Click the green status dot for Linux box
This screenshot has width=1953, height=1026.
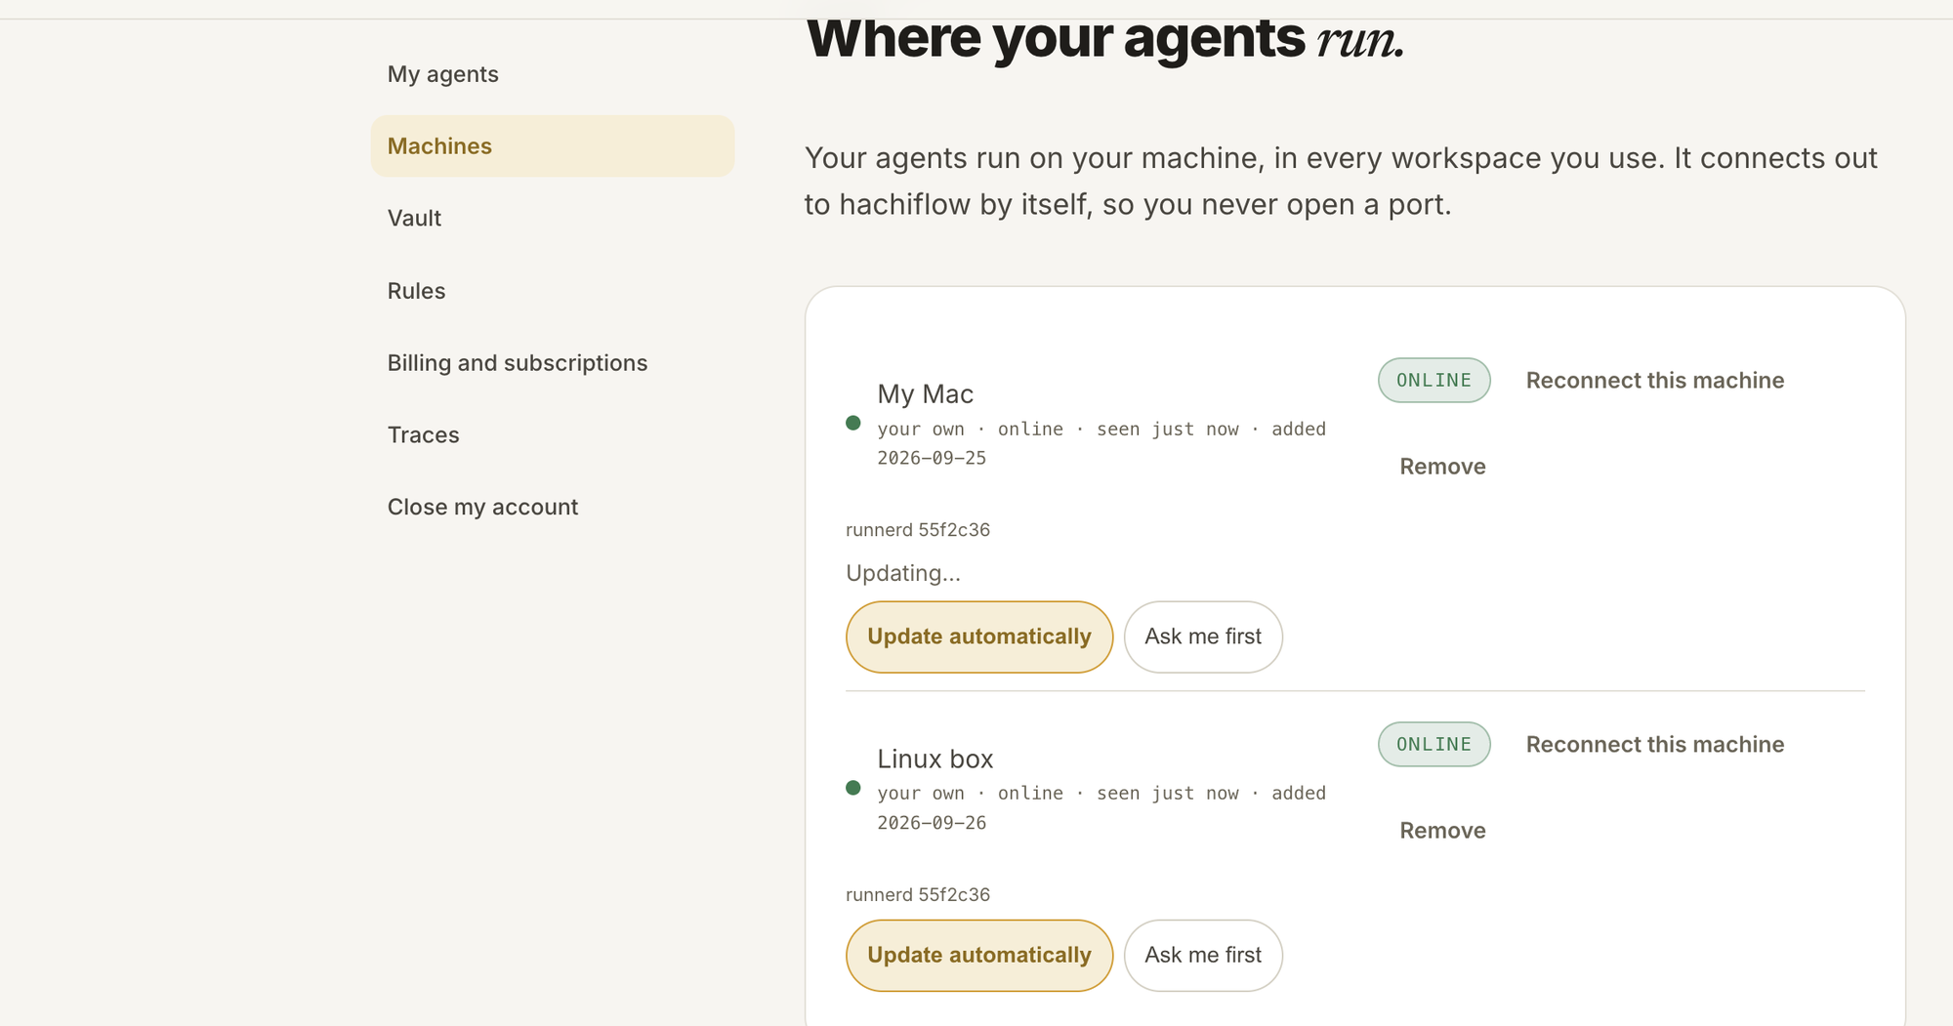pyautogui.click(x=853, y=788)
